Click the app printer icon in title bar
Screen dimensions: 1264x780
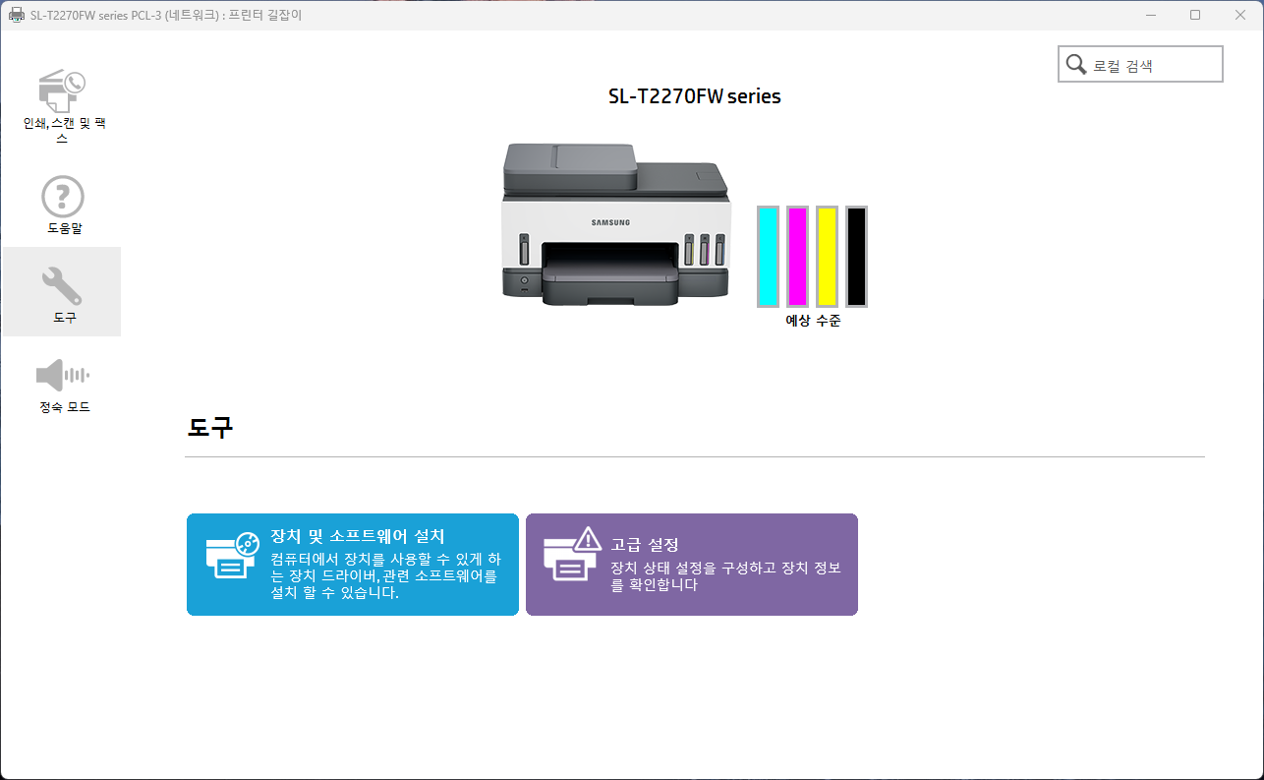pos(16,15)
